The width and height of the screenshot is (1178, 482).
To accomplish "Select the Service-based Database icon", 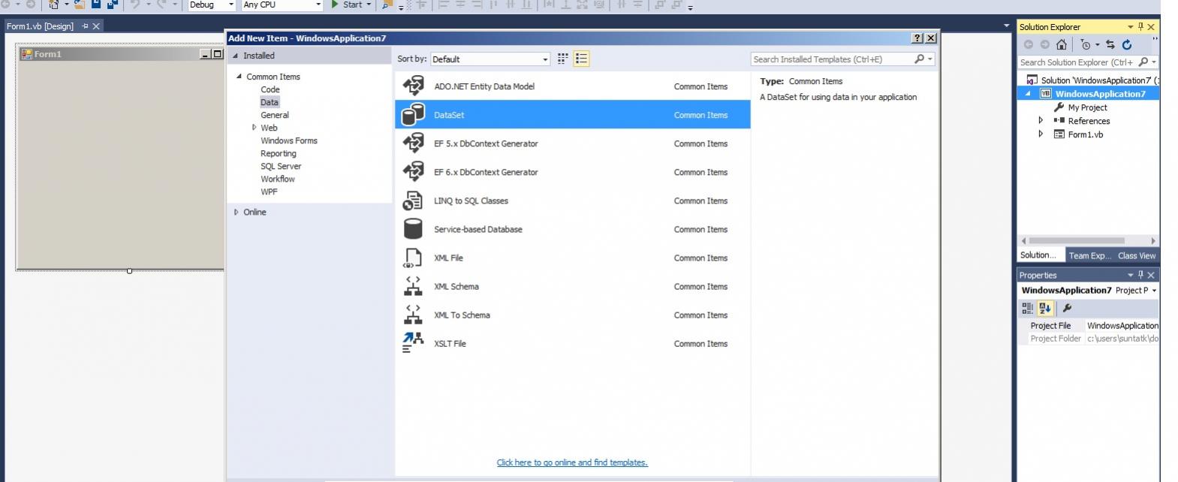I will point(413,229).
